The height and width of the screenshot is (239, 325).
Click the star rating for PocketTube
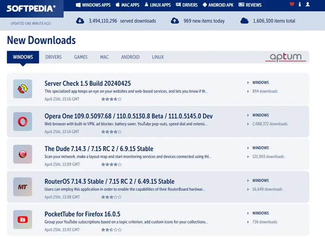(x=111, y=230)
